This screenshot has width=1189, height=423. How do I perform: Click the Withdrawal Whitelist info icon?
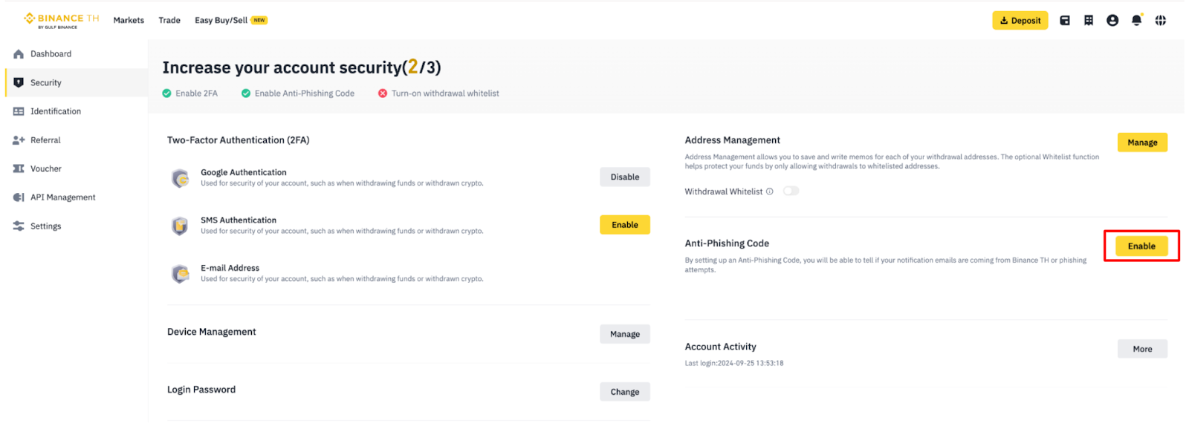pos(769,191)
